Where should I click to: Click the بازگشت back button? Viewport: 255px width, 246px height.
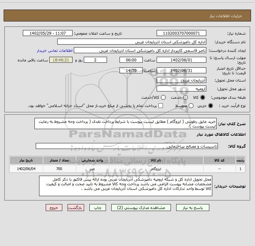(x=76, y=208)
